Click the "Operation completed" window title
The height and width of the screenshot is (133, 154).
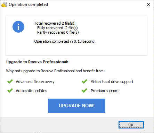coord(28,5)
